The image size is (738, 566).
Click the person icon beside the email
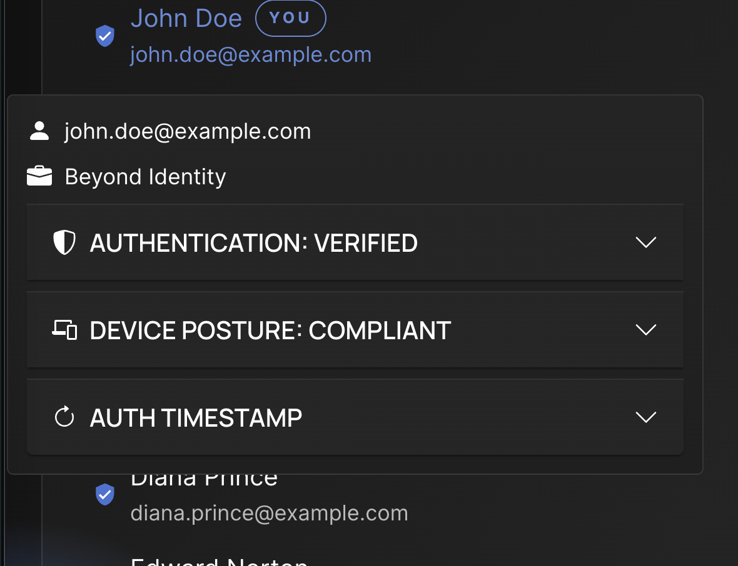pyautogui.click(x=39, y=131)
